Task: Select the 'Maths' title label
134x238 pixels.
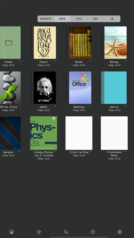Action: click(43, 107)
